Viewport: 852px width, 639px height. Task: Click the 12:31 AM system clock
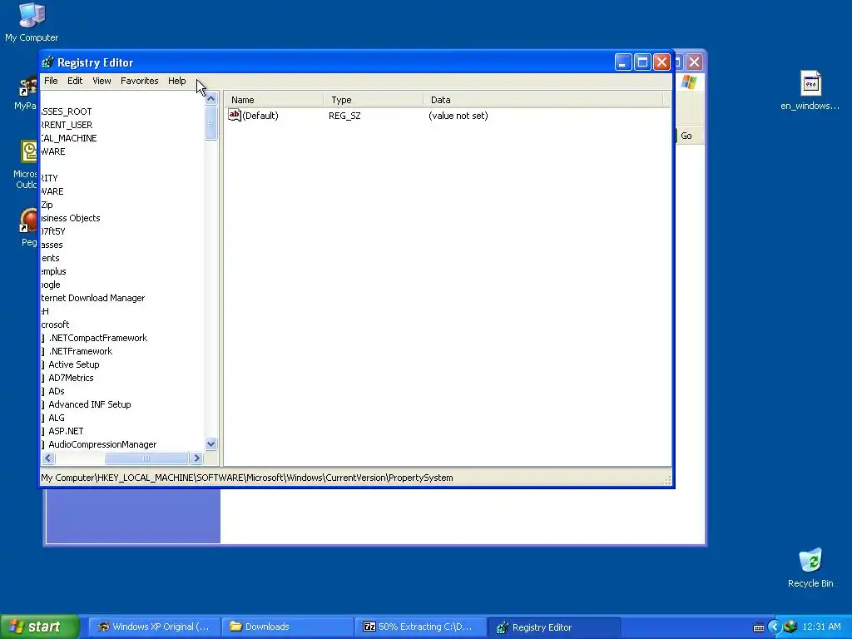821,627
